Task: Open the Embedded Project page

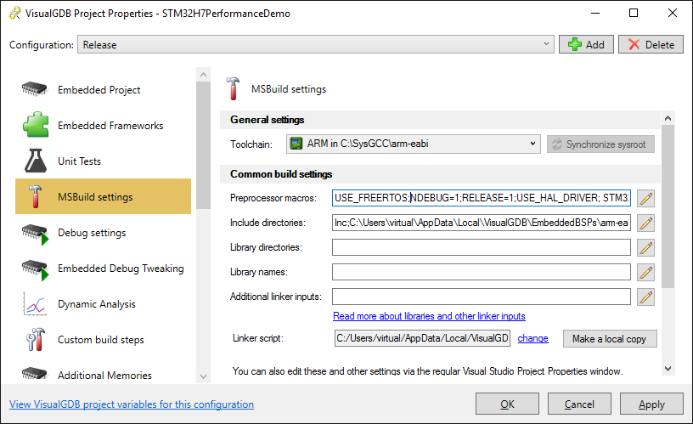Action: point(103,89)
